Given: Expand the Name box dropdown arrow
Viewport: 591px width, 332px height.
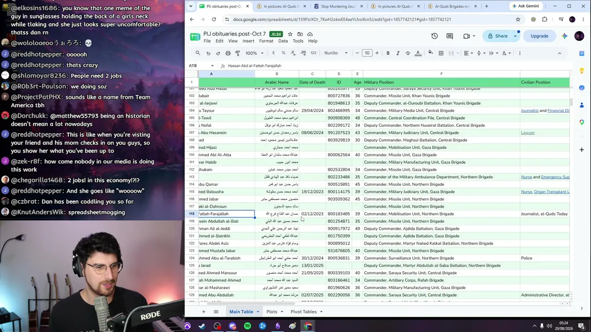Looking at the screenshot, I should point(212,65).
